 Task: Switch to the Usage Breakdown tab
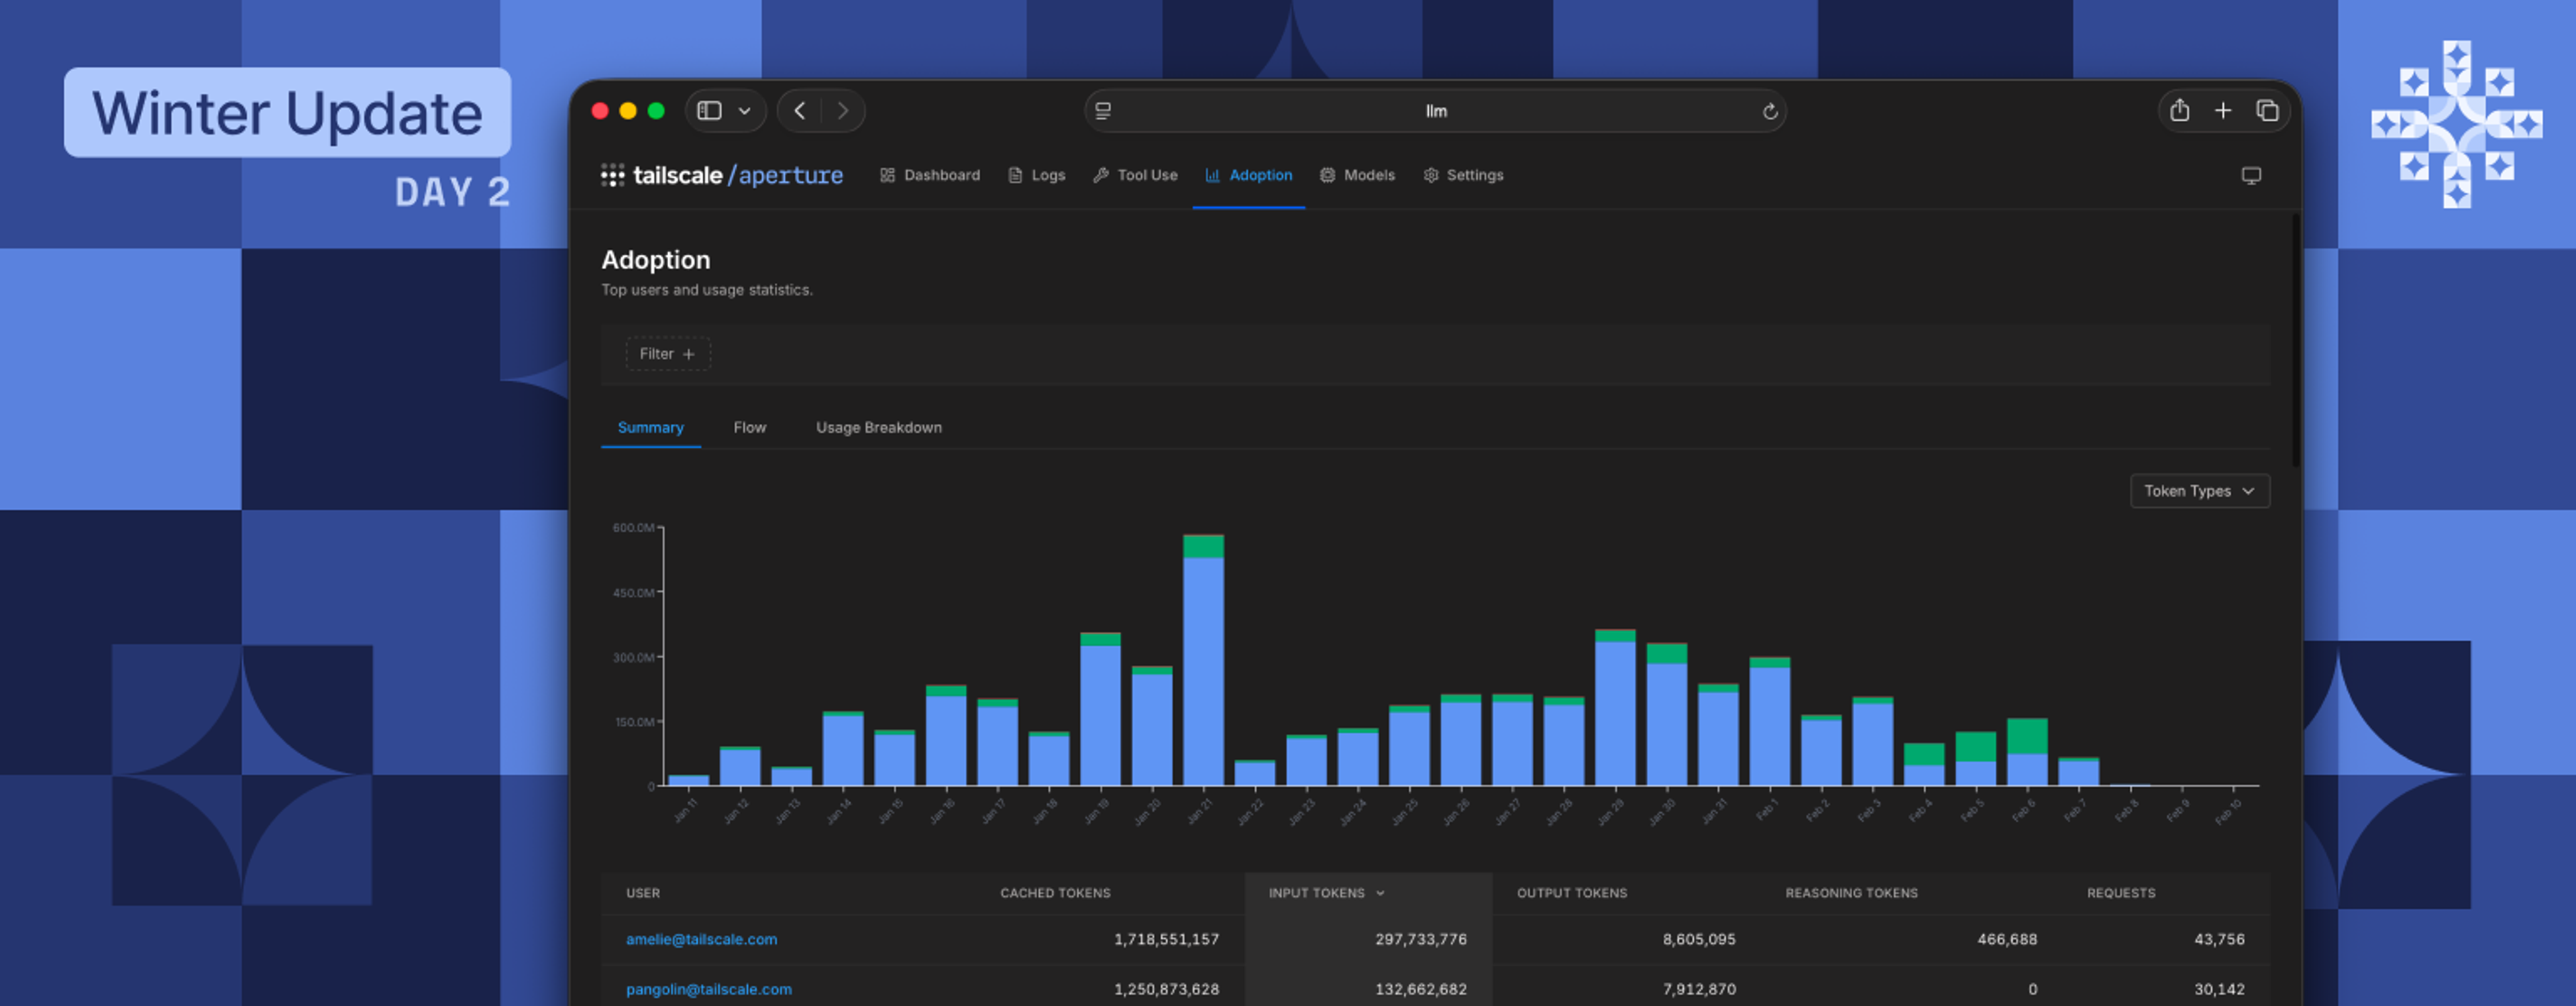point(878,427)
